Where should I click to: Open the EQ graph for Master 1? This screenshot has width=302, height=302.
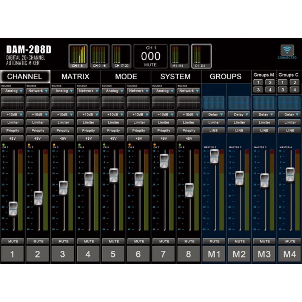214,102
